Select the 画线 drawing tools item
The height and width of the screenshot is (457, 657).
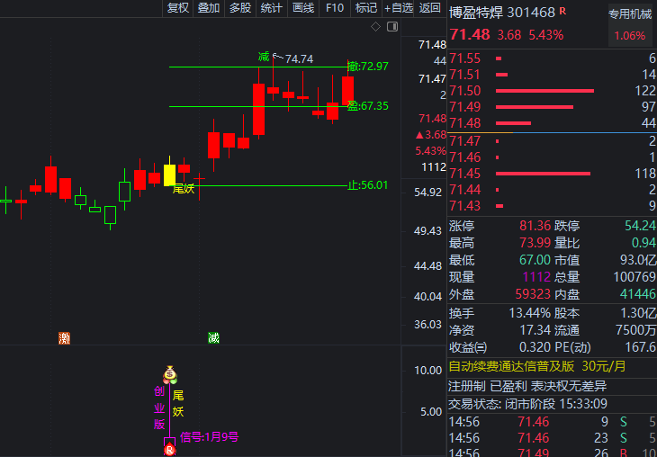tap(303, 8)
